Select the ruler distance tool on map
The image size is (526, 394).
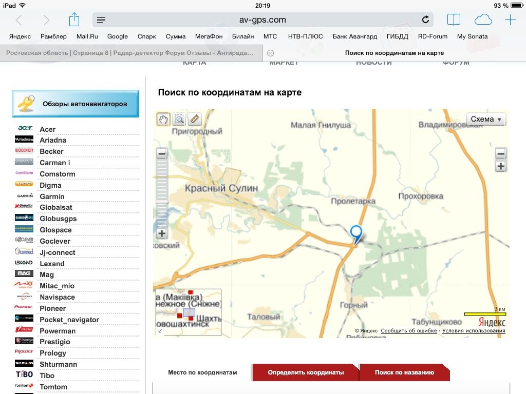click(195, 119)
